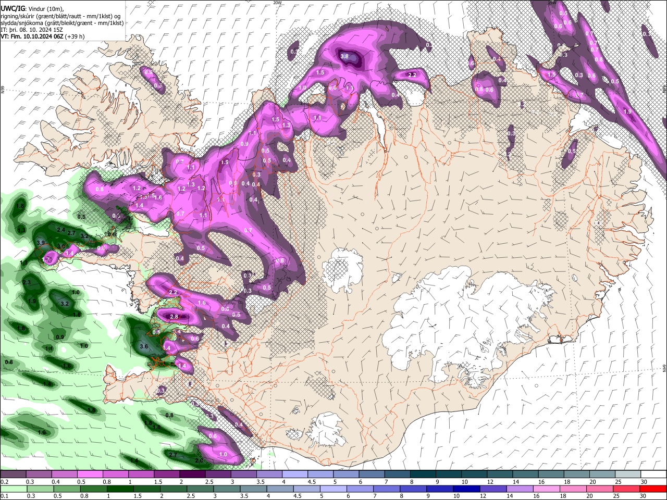Click the '2.4' rain value in green area
Image resolution: width=667 pixels, height=500 pixels.
(61, 230)
